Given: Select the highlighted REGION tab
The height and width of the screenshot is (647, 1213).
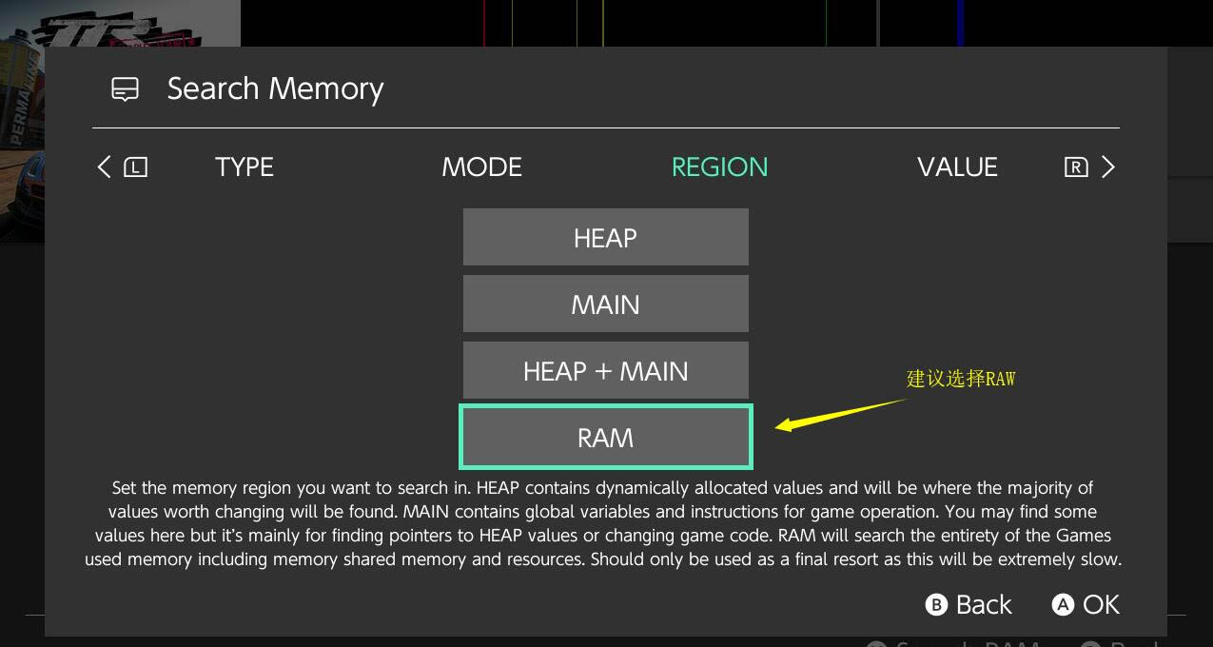Looking at the screenshot, I should click(x=719, y=167).
